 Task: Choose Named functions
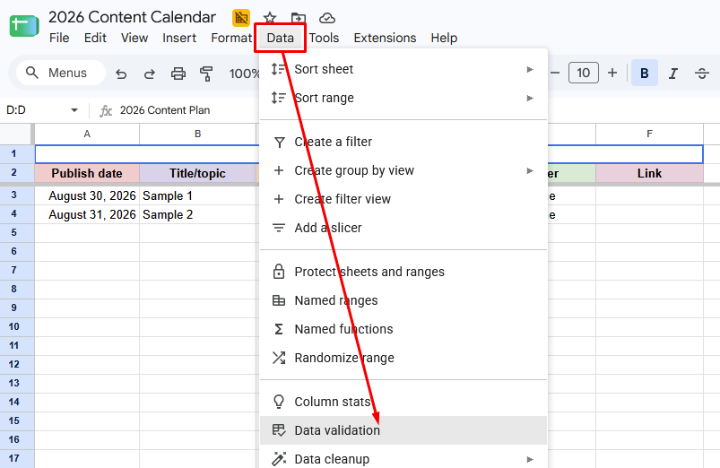tap(403, 329)
